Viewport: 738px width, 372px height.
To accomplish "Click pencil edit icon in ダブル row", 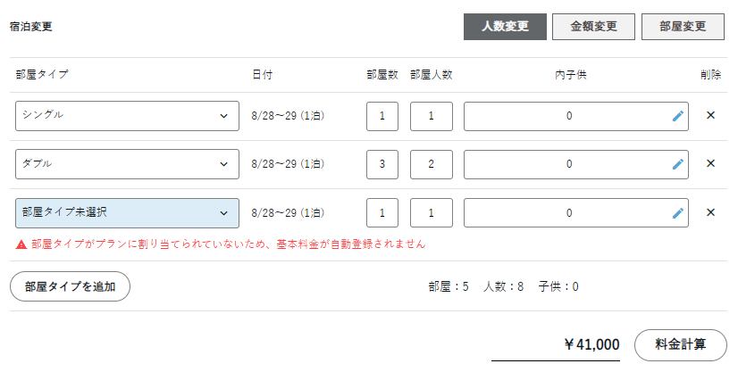I will [678, 164].
